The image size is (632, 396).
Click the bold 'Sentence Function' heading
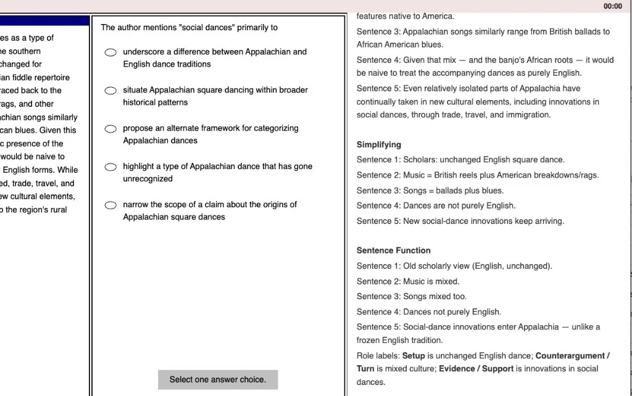[x=393, y=250]
